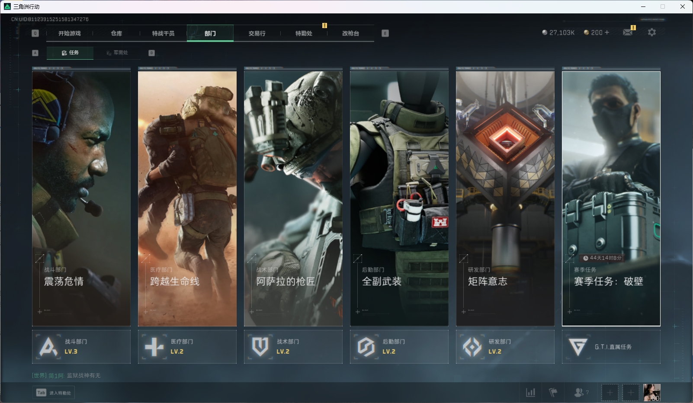Screen dimensions: 693x403
Task: Click the combat department A logo icon
Action: point(48,347)
